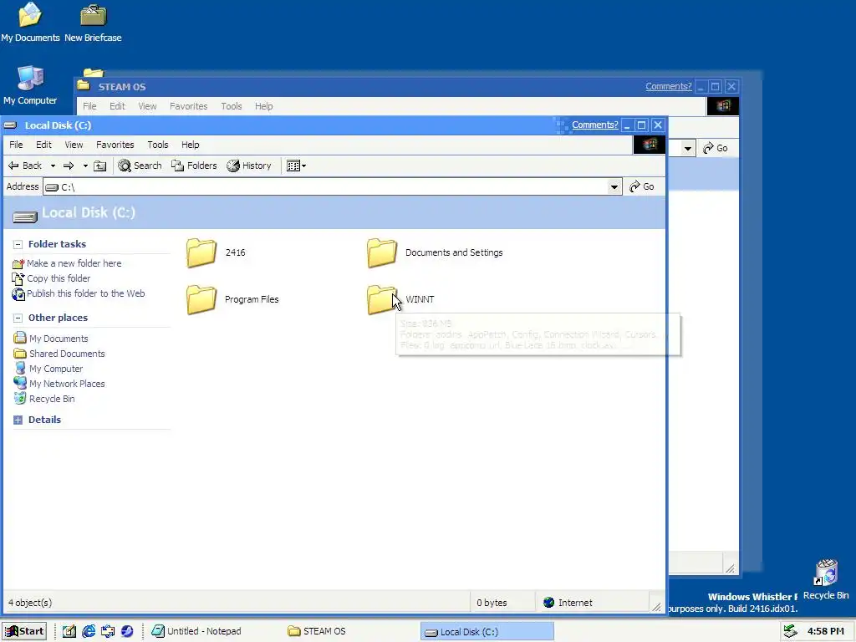
Task: Click the Local Disk drive icon in title bar
Action: coord(10,125)
